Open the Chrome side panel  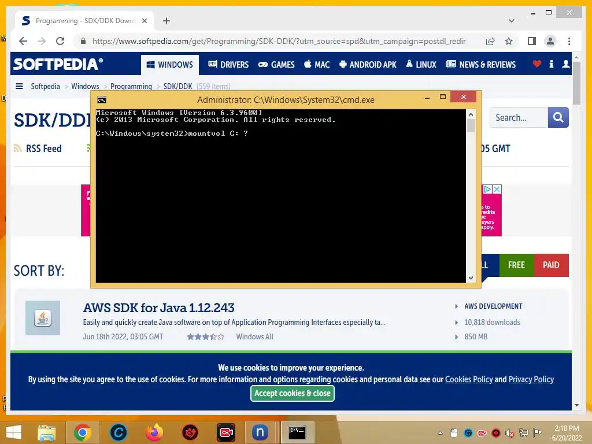click(x=532, y=41)
